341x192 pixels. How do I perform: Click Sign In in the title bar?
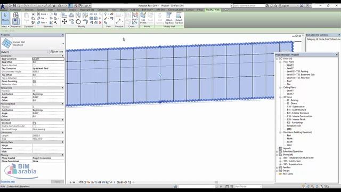(286, 6)
